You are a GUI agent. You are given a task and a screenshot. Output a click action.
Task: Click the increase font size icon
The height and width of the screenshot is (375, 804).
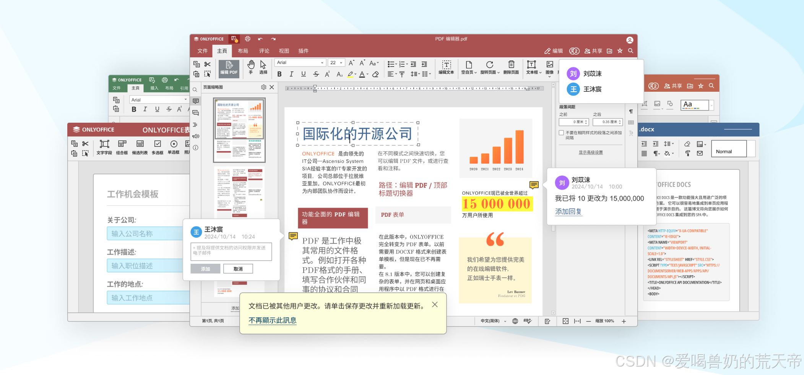click(x=351, y=63)
